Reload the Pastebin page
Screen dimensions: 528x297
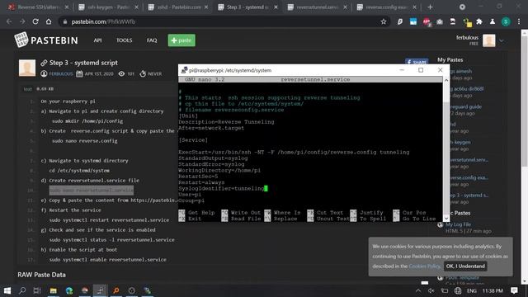pos(35,21)
